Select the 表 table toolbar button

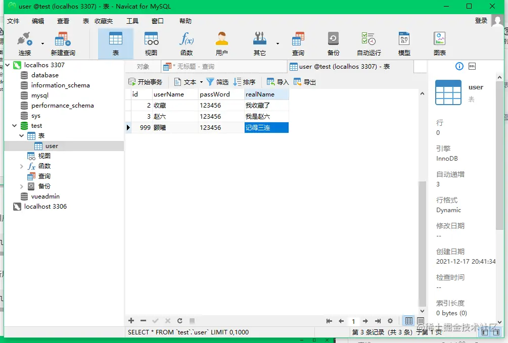(x=116, y=44)
